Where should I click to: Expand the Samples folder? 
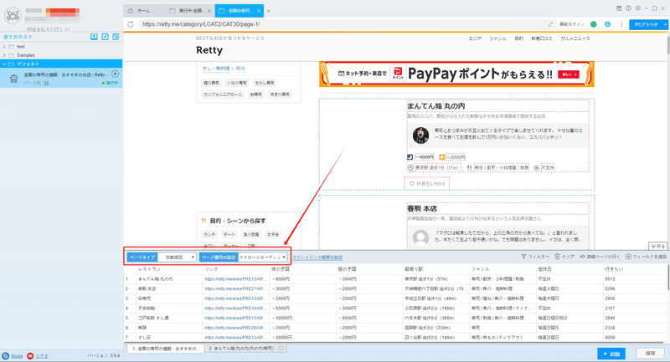click(x=4, y=55)
